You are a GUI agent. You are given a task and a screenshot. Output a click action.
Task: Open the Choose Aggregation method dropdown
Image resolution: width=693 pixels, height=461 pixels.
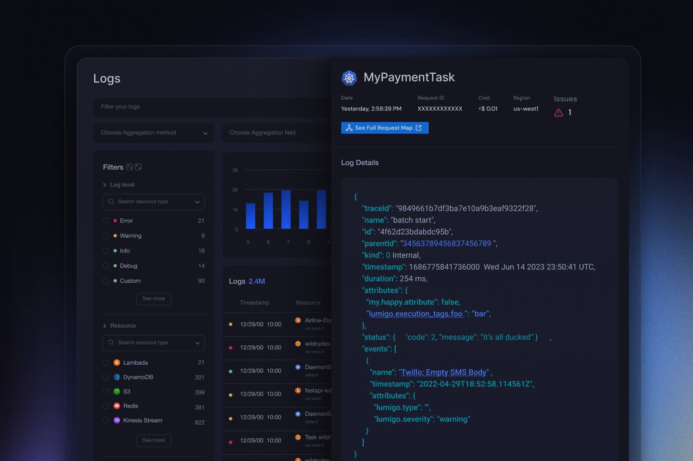[154, 133]
